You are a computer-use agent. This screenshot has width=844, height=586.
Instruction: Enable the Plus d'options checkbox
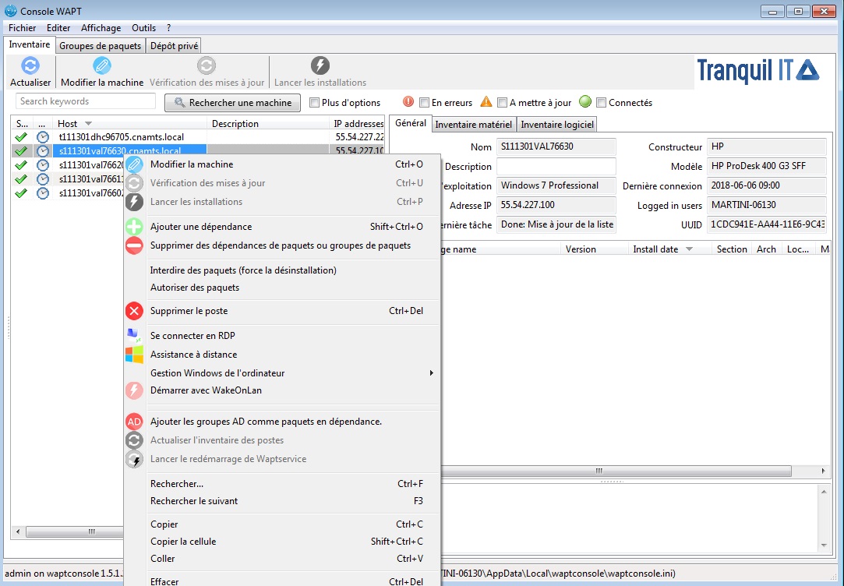(315, 103)
